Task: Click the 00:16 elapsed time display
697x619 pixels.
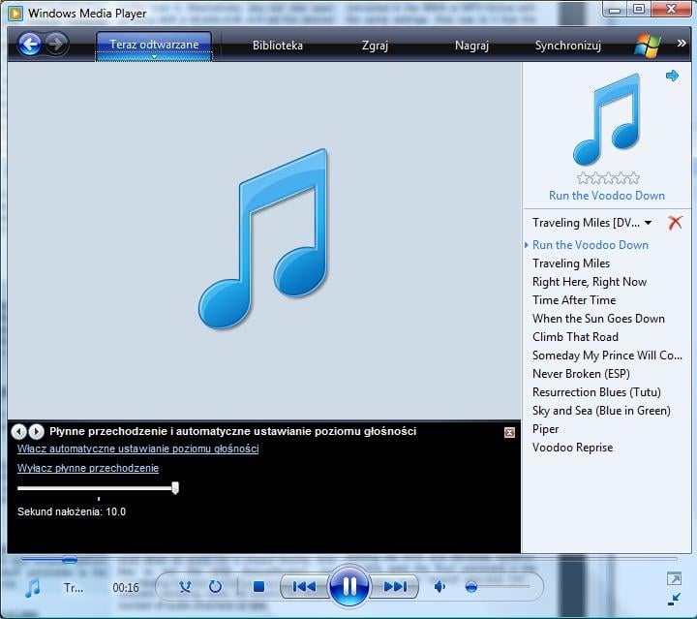Action: (126, 588)
